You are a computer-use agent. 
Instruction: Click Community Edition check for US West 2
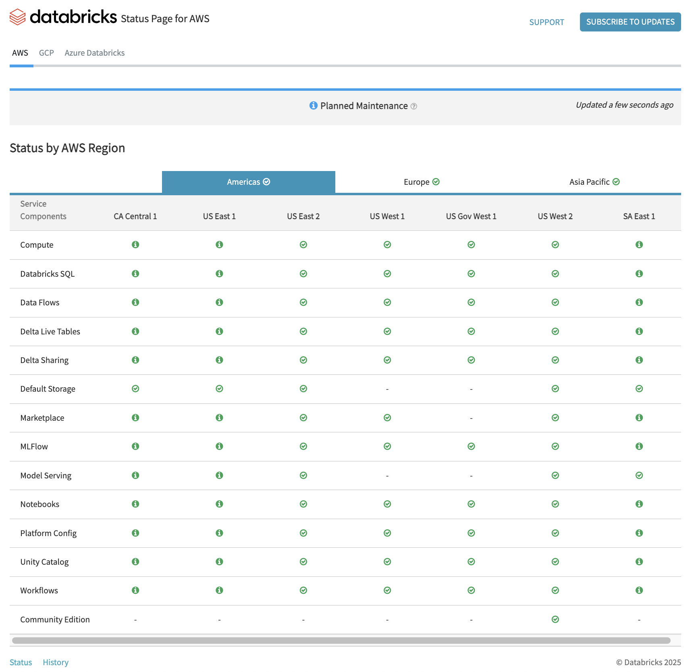pos(555,619)
